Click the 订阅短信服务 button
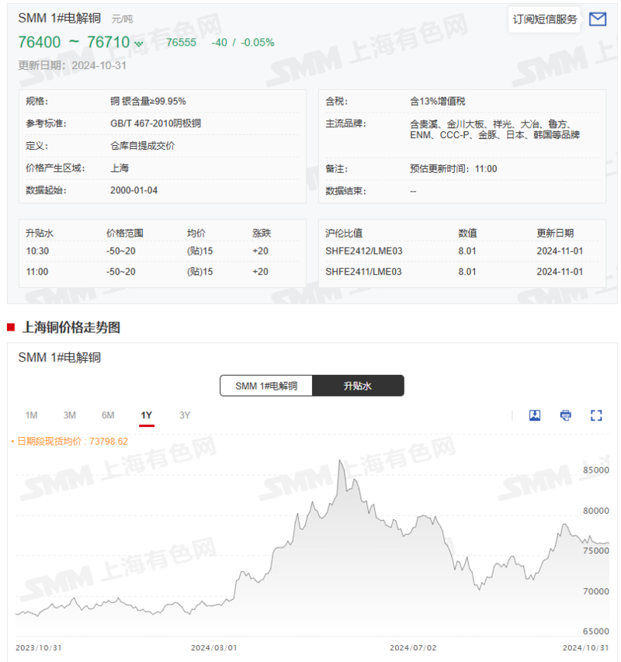The width and height of the screenshot is (621, 662). [543, 19]
